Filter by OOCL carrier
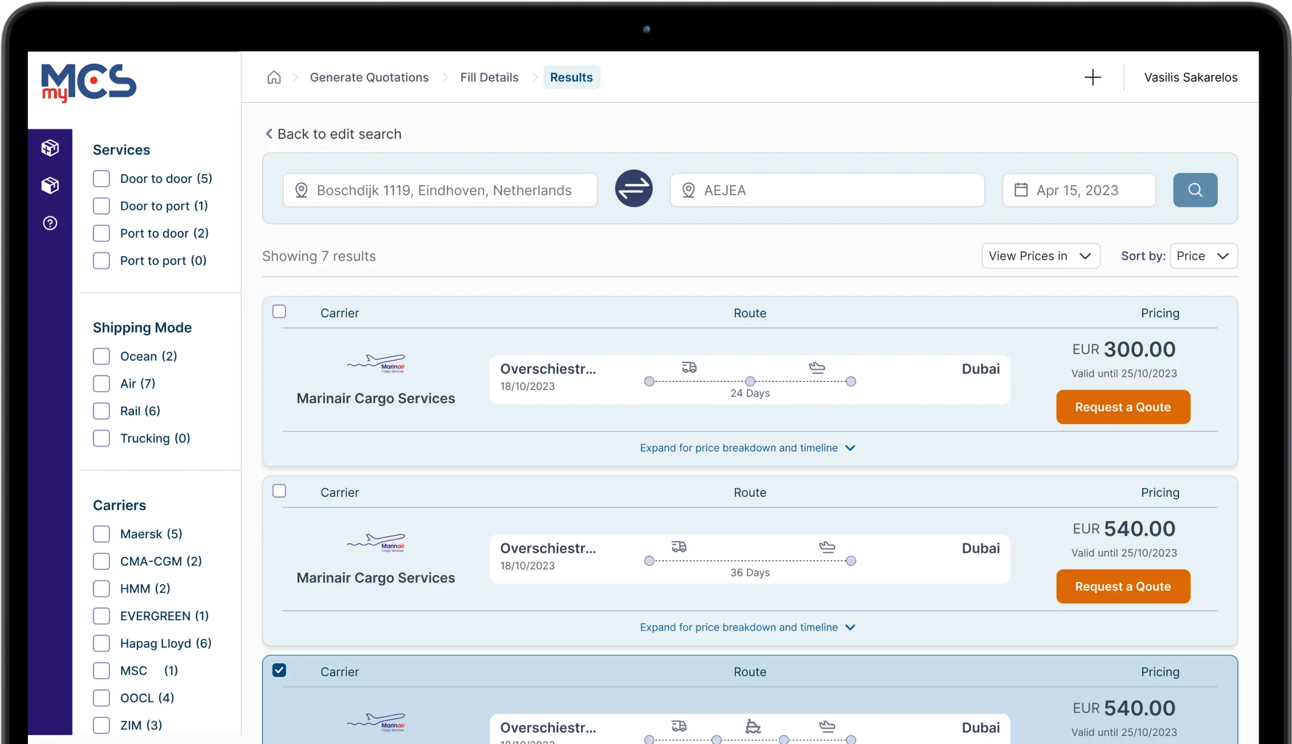 pos(101,698)
